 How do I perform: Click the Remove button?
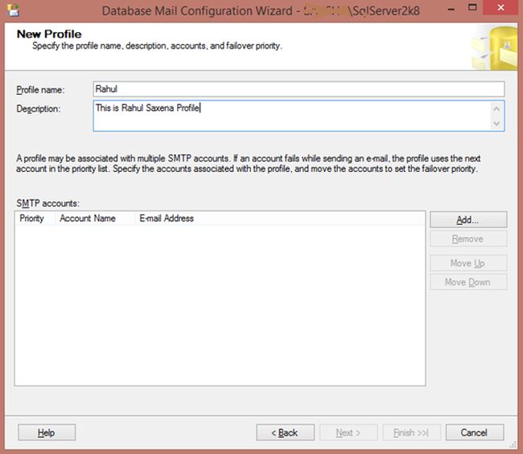coord(467,239)
